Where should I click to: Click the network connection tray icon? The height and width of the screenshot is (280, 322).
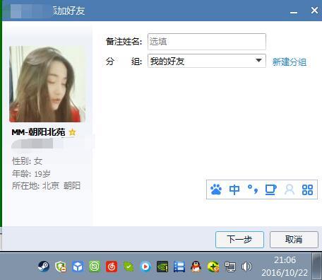coord(229,267)
